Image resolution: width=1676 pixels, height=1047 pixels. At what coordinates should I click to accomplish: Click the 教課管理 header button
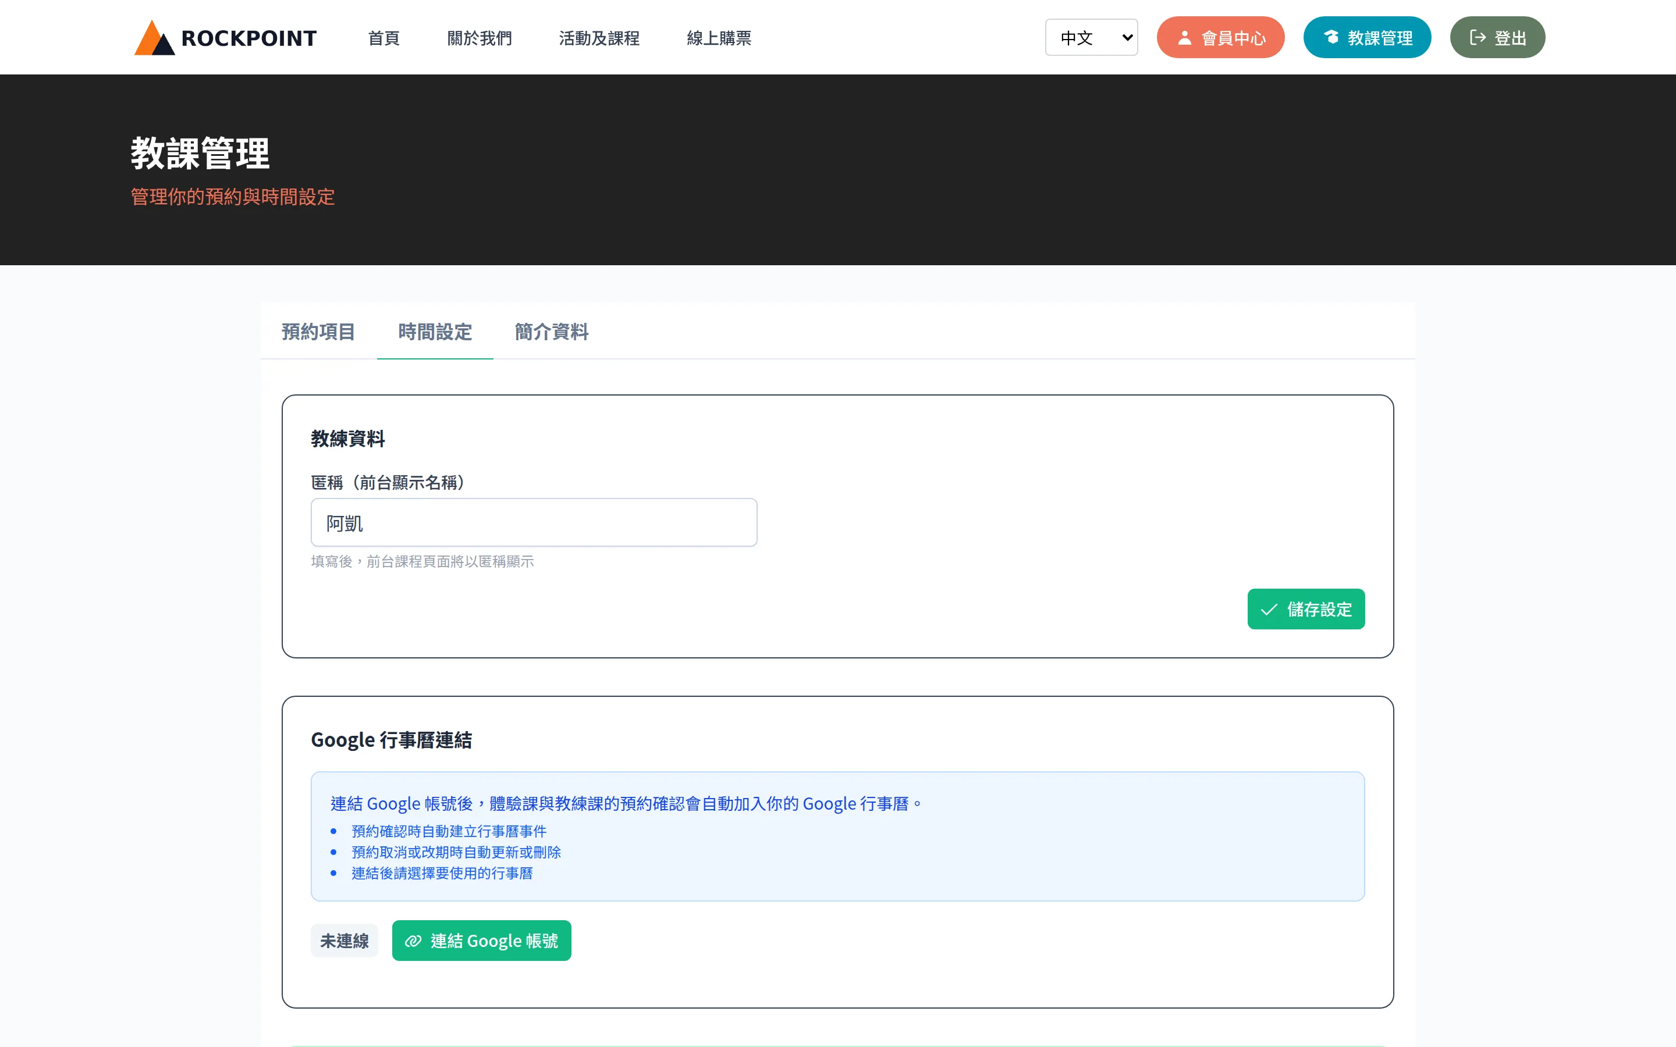coord(1367,37)
